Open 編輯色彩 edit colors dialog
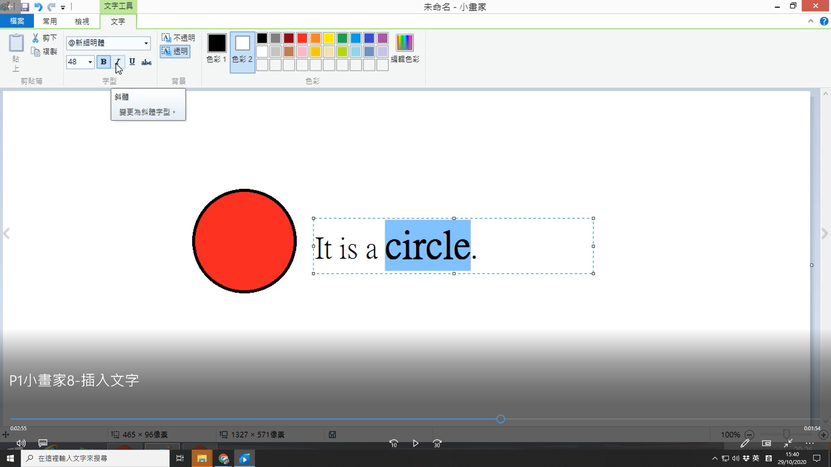 [405, 48]
